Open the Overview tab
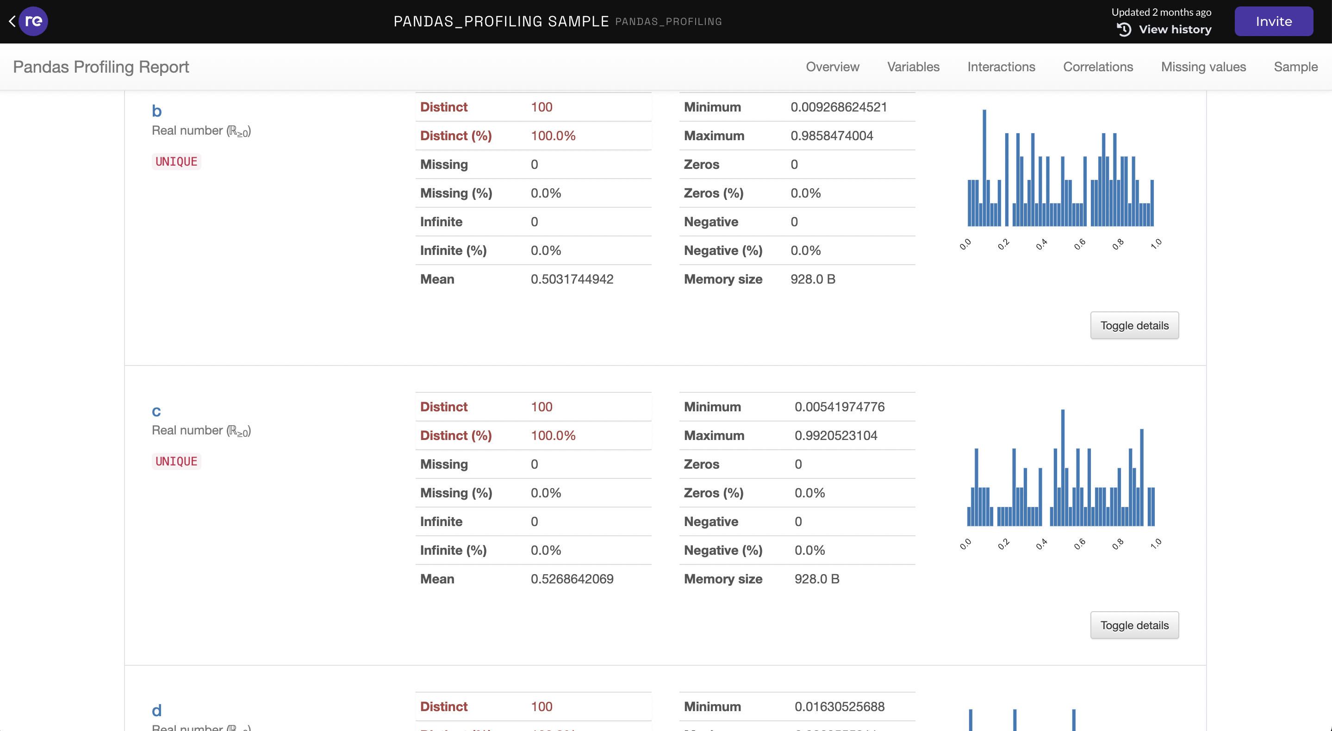 click(832, 67)
